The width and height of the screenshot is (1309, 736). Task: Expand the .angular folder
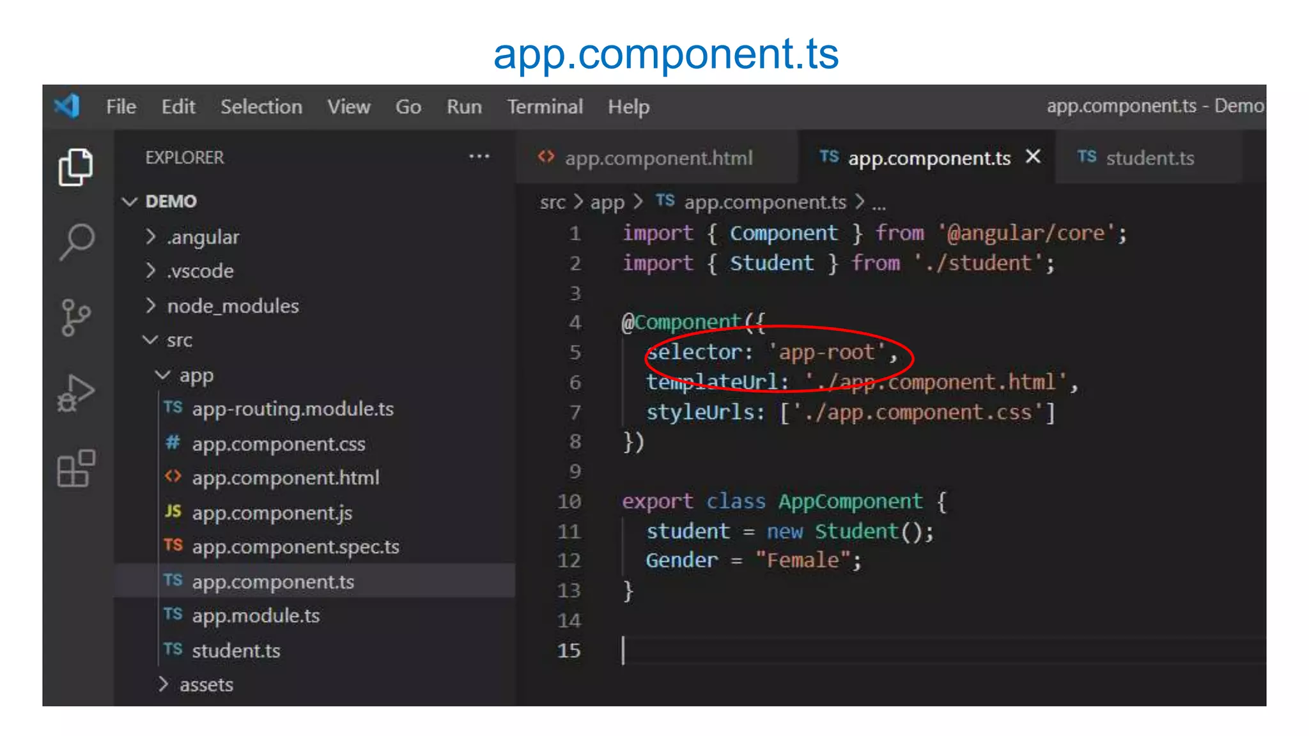pyautogui.click(x=151, y=237)
